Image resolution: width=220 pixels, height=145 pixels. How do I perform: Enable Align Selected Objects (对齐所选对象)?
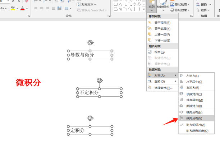click(196, 131)
